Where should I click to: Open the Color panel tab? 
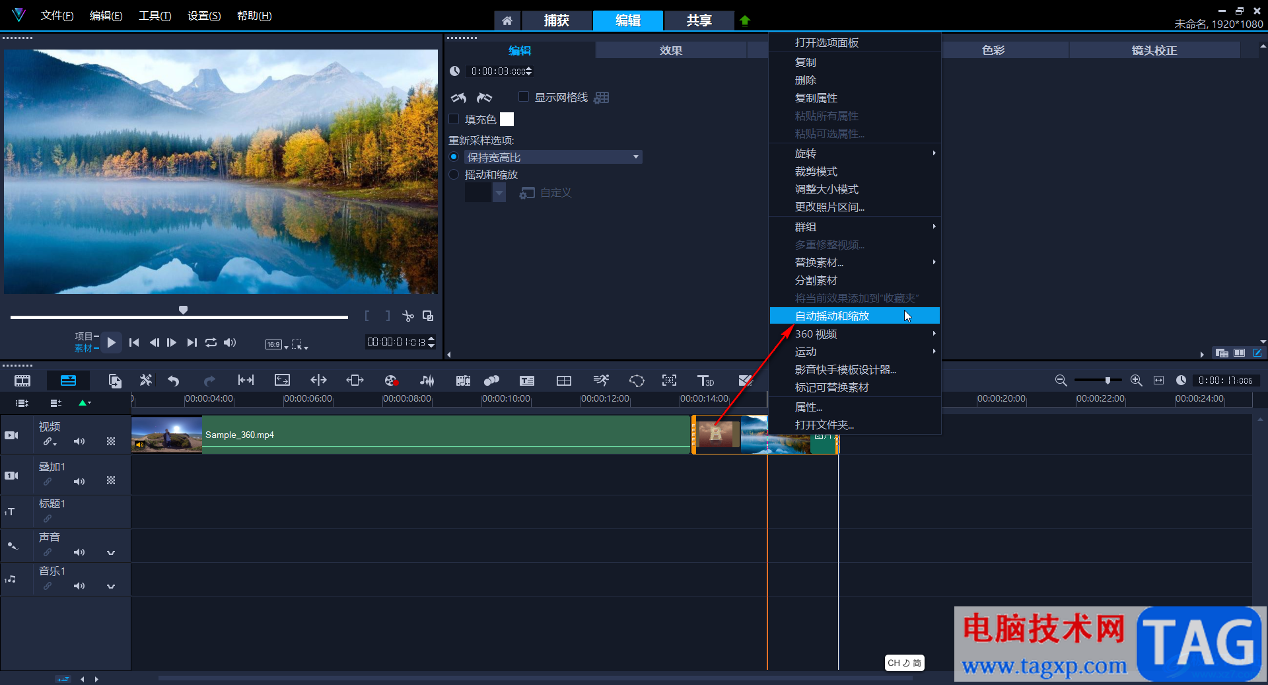pyautogui.click(x=993, y=50)
